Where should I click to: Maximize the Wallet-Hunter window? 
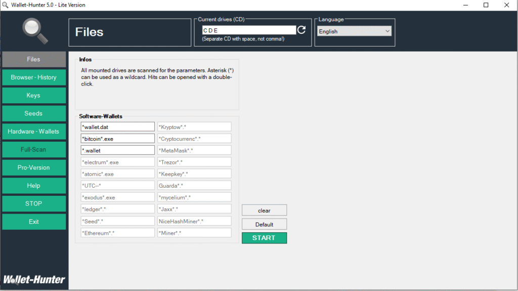point(486,5)
